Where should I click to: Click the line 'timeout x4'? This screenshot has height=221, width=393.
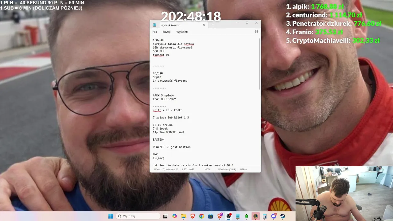point(161,55)
